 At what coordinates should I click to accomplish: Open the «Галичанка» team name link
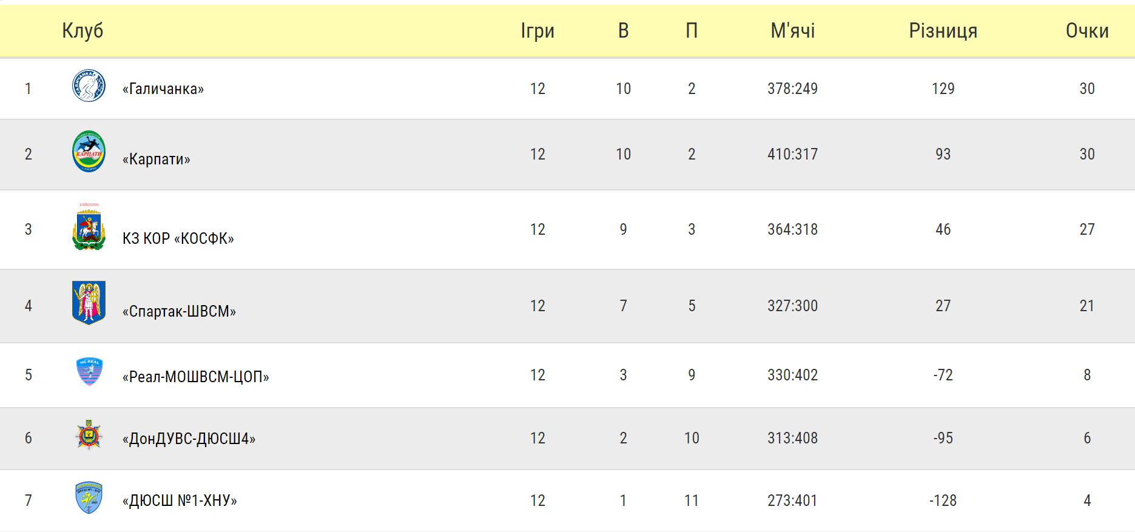pos(163,89)
